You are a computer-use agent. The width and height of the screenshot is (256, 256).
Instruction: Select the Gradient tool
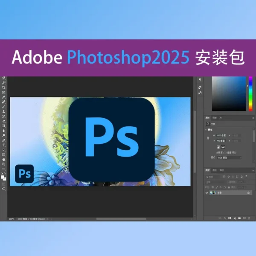coord(3,126)
